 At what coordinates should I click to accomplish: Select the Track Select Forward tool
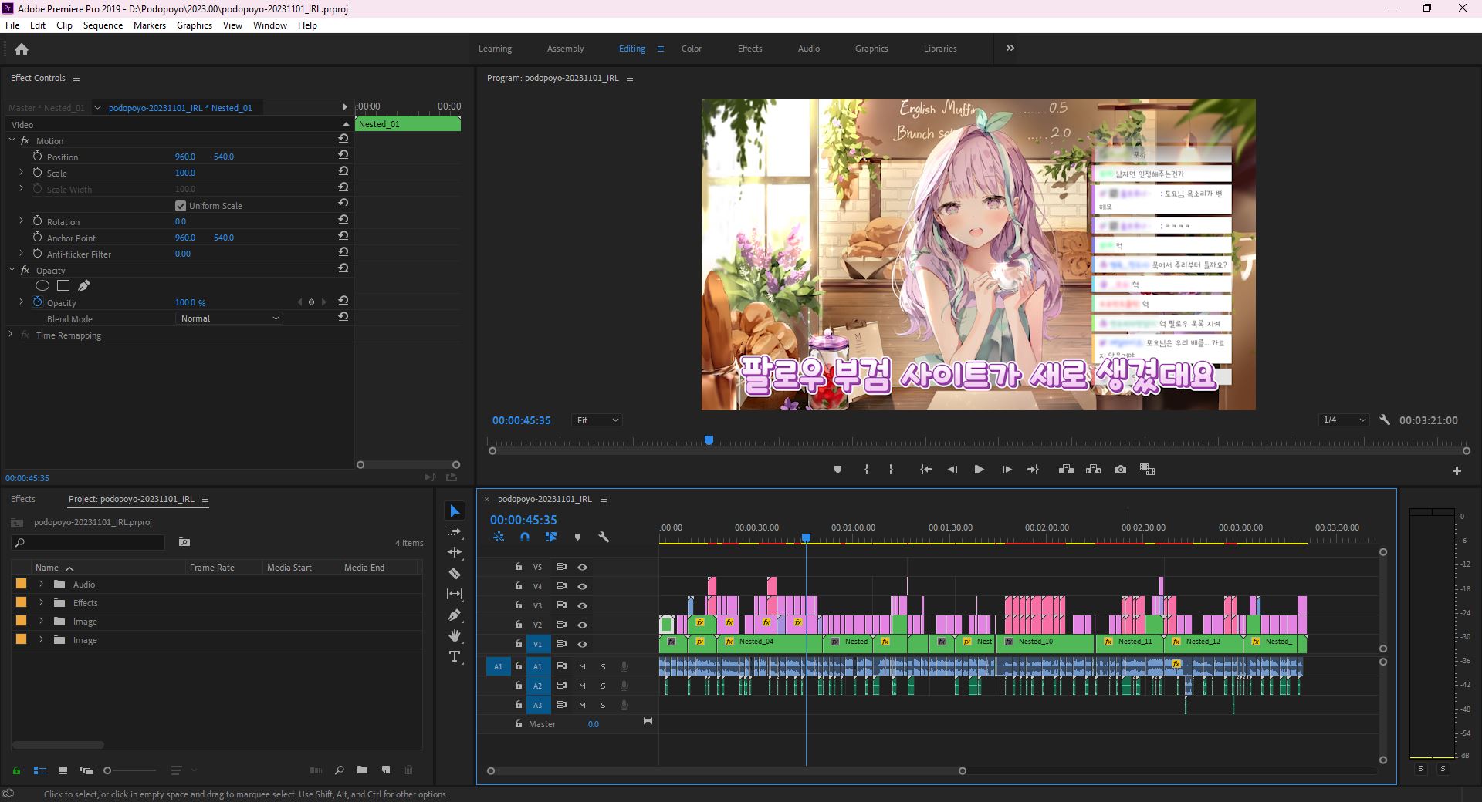click(x=455, y=531)
